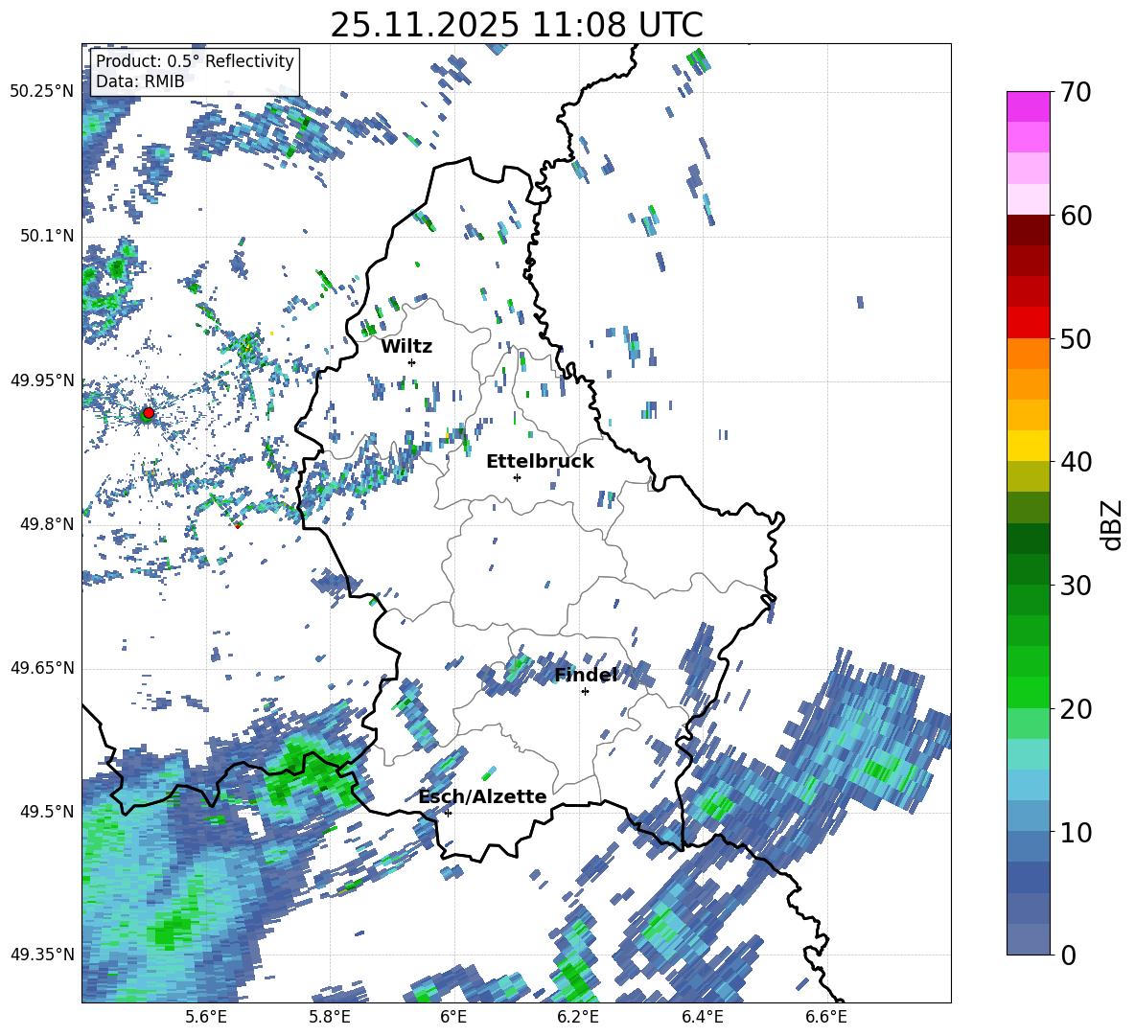Click the Wiltz station cross marker

point(412,362)
